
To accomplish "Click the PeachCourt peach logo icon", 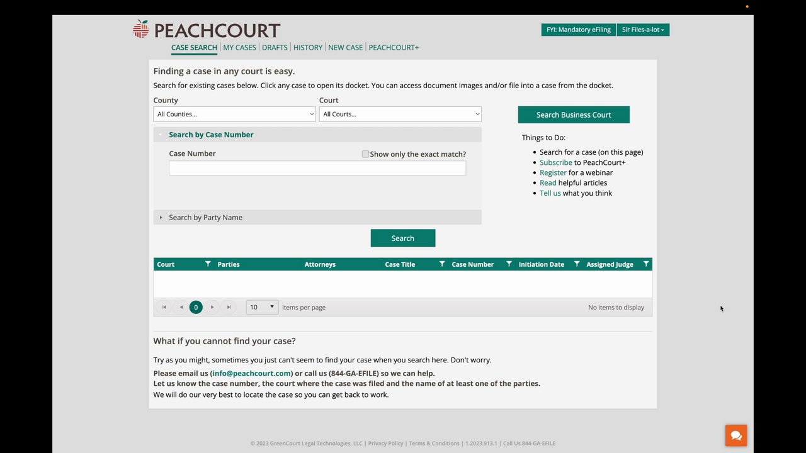I will (141, 29).
